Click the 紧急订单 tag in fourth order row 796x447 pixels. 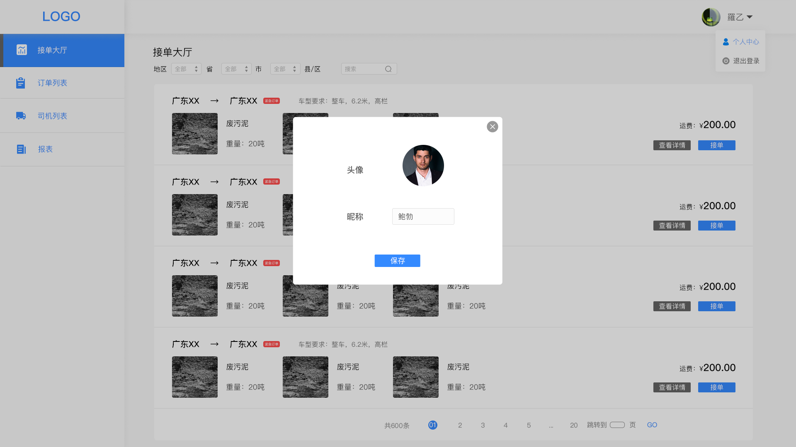(x=272, y=344)
